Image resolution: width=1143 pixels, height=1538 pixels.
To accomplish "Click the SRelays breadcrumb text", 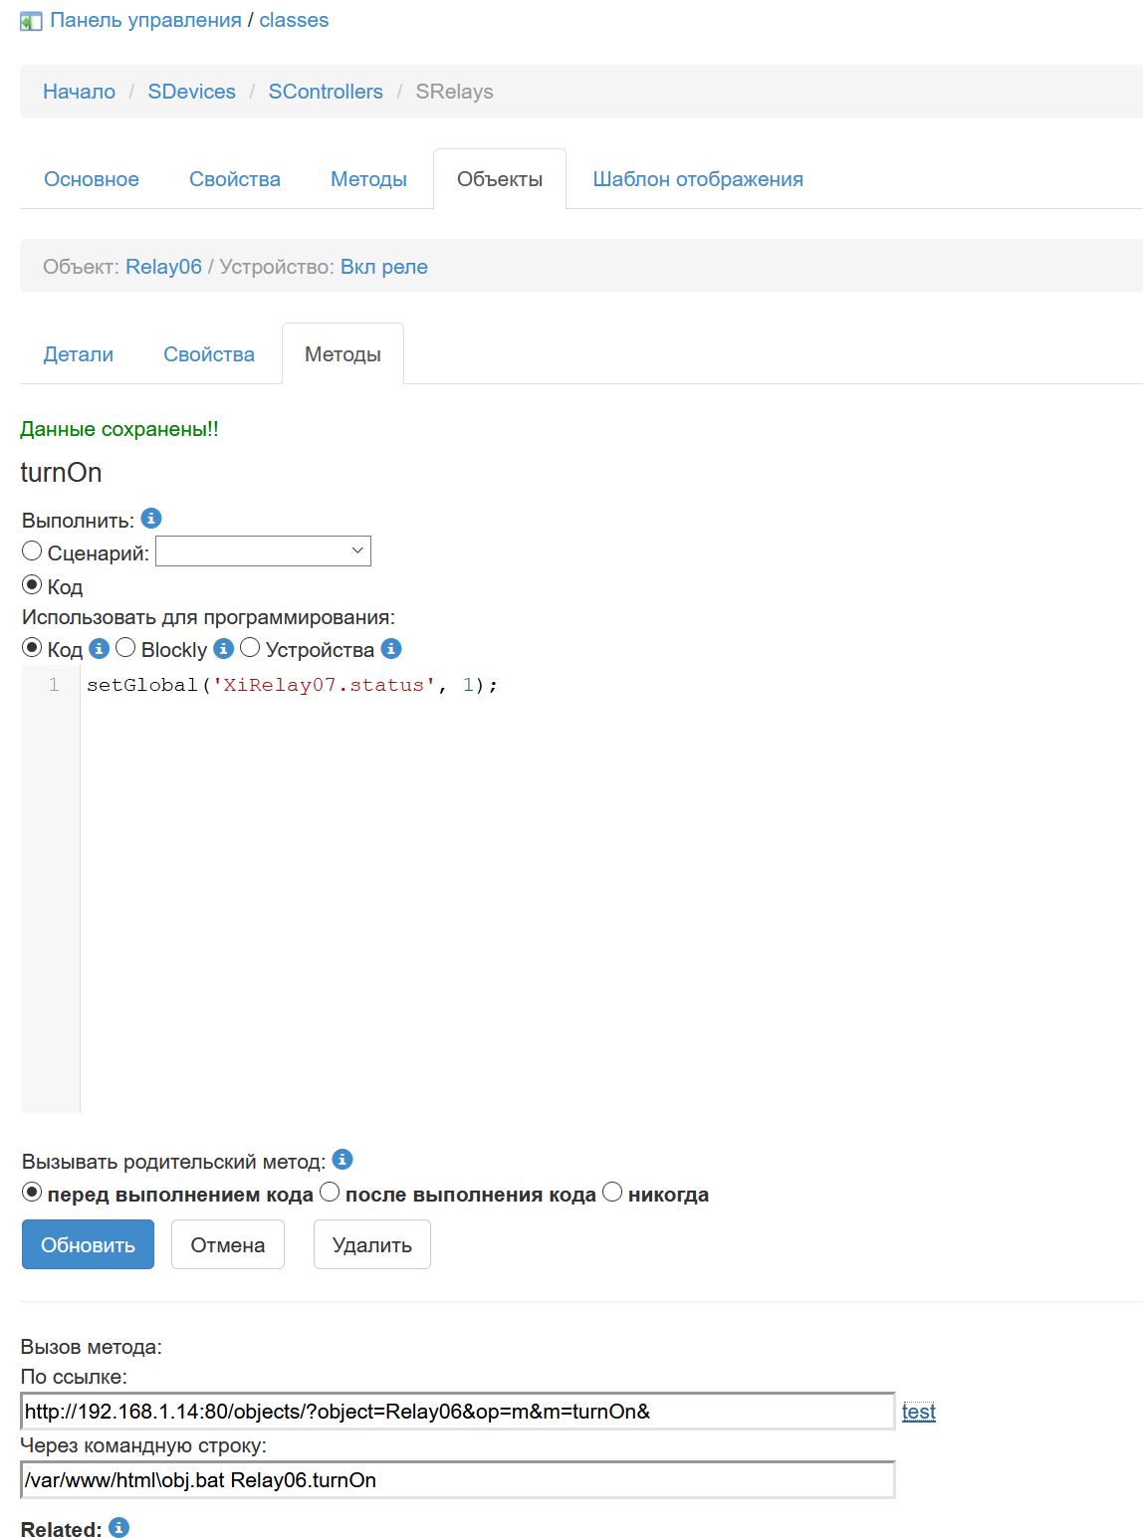I will [x=454, y=92].
